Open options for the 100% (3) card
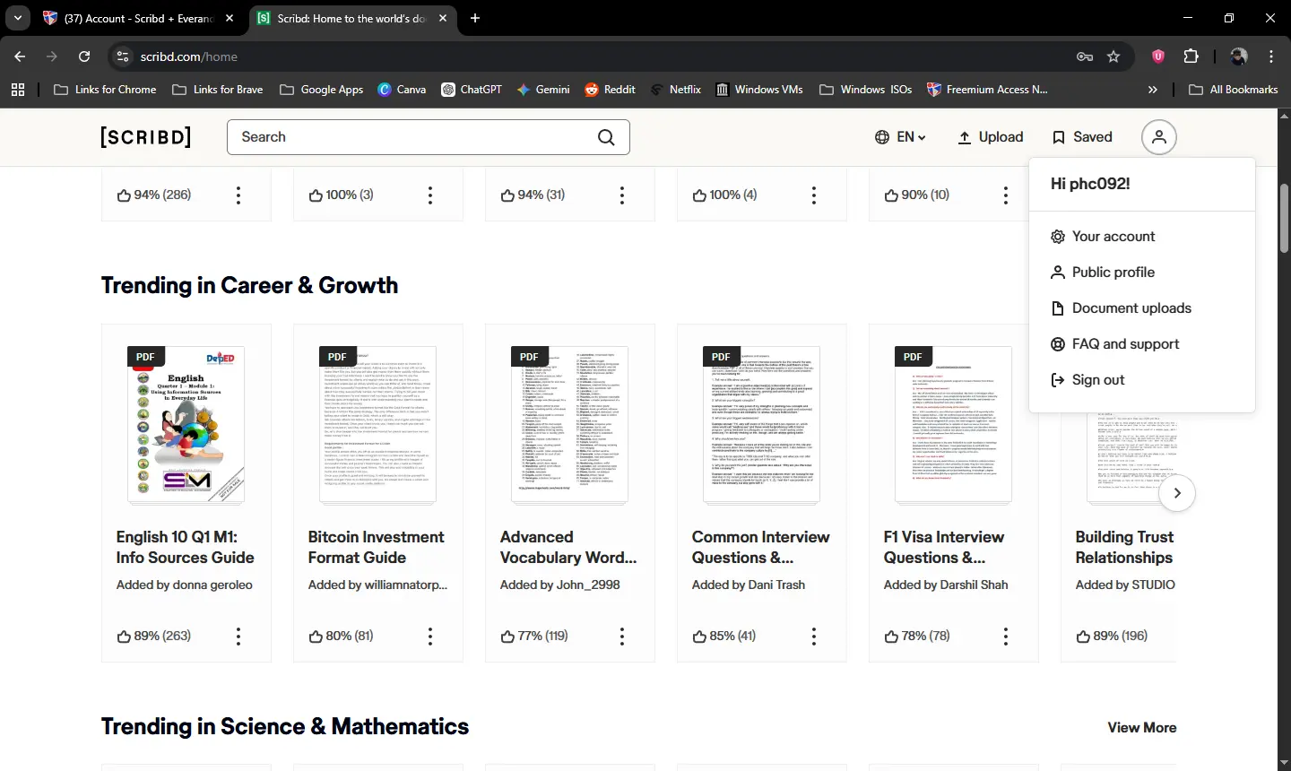1291x771 pixels. coord(430,195)
